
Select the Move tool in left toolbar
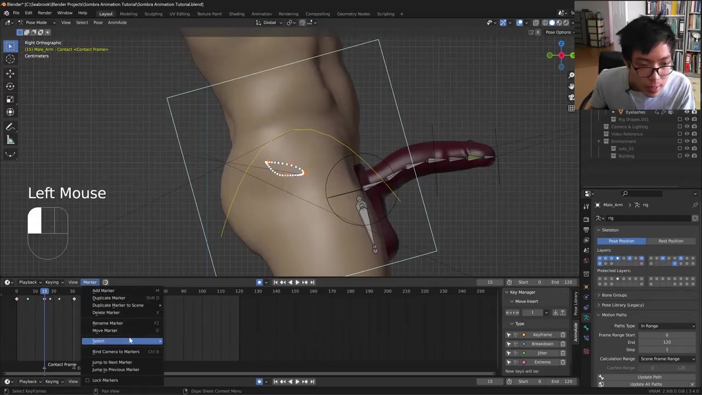(10, 74)
